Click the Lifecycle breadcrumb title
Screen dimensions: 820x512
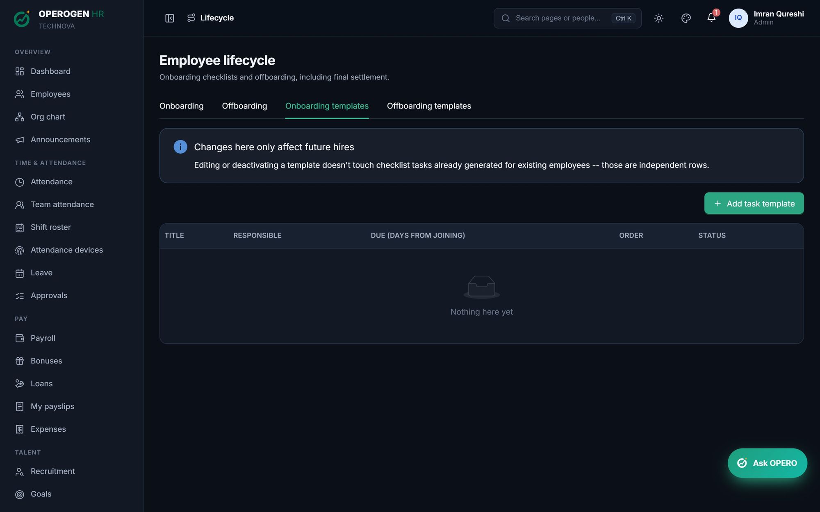tap(217, 18)
